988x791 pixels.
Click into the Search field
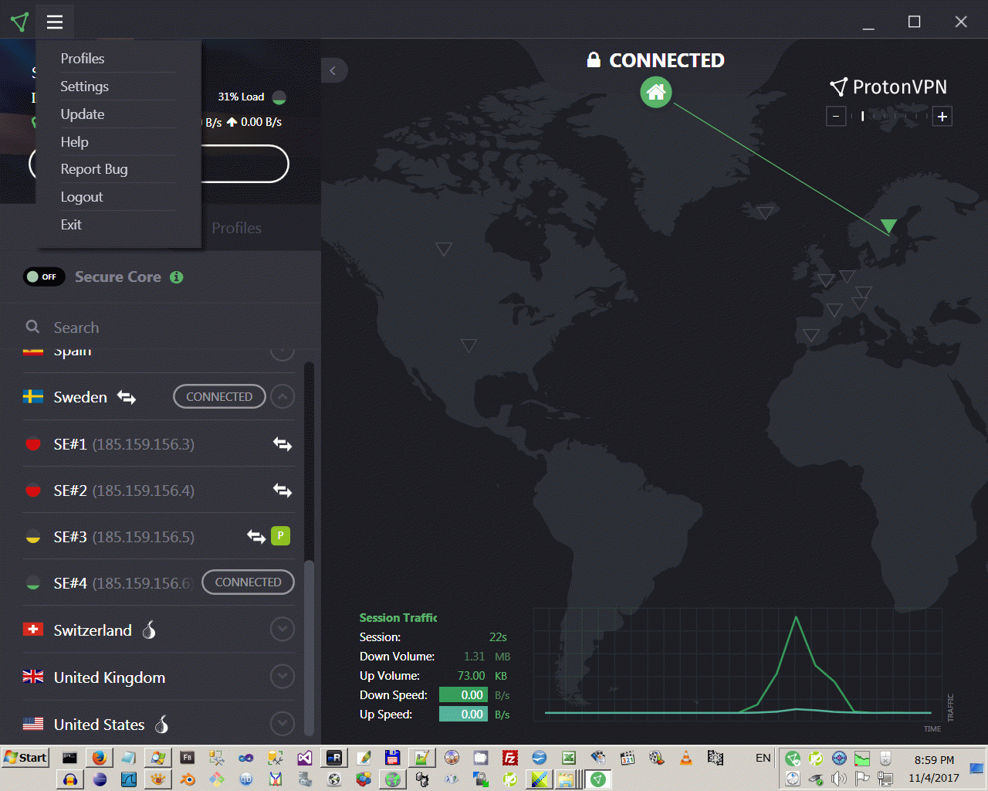click(x=158, y=328)
